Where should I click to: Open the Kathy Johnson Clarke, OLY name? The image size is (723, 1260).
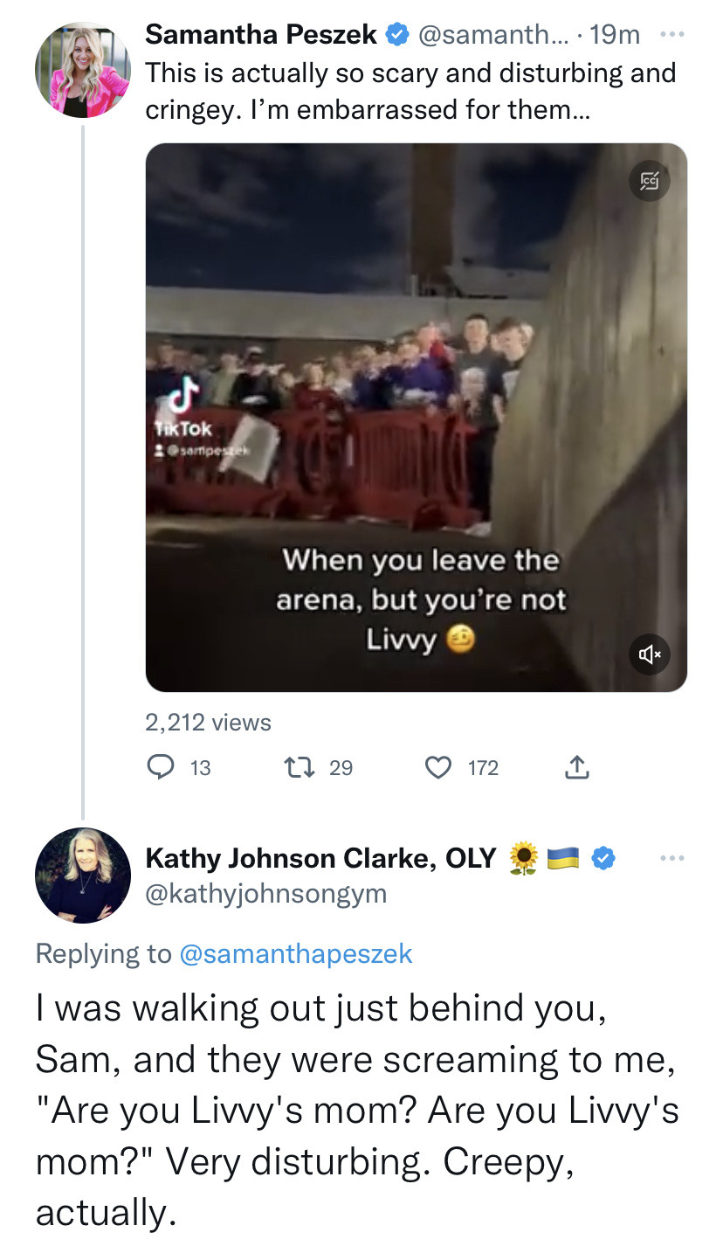320,859
